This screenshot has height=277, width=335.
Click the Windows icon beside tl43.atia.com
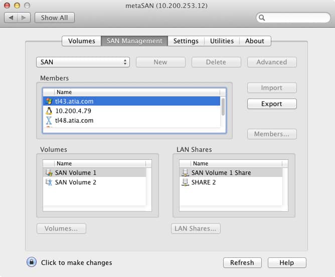pos(49,102)
